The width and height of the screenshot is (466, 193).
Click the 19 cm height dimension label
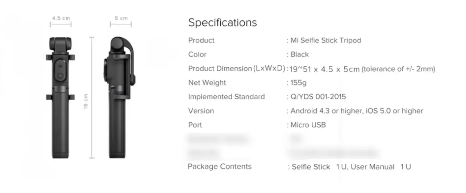click(x=86, y=101)
